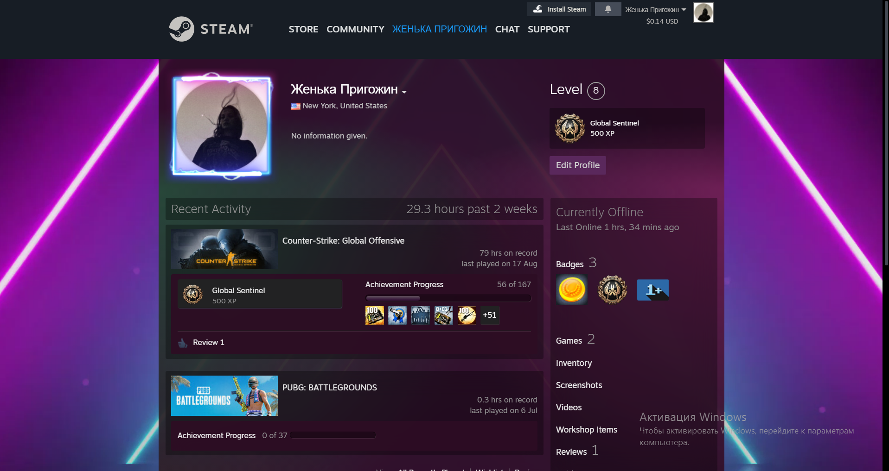Click the 'Last Online 1 hrs, 34 mins ago' text
This screenshot has width=889, height=471.
point(617,227)
